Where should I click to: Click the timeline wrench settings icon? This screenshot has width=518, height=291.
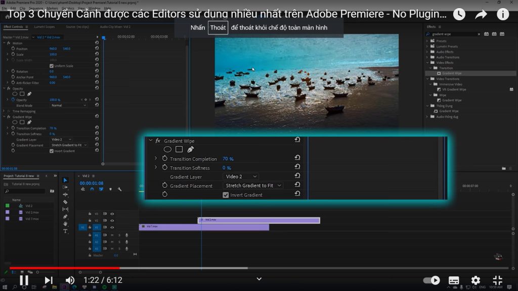[119, 189]
